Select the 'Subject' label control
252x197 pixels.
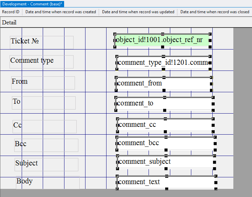46,164
